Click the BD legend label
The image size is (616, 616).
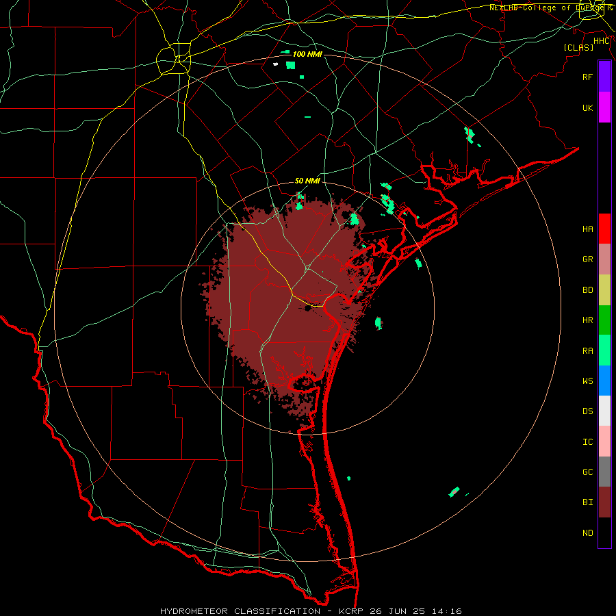point(587,290)
